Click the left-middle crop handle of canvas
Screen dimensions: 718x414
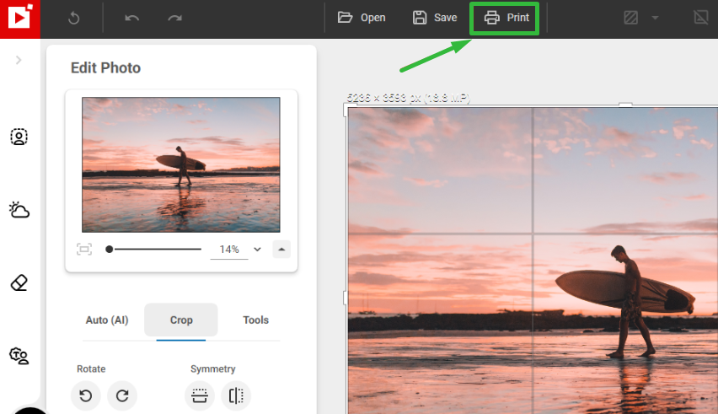coord(346,298)
